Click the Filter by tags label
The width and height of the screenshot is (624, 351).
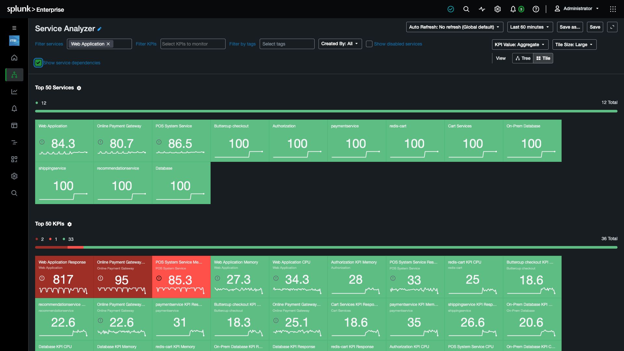(x=242, y=44)
